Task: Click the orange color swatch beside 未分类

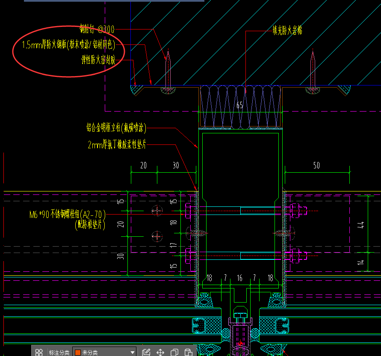Action: (x=77, y=353)
